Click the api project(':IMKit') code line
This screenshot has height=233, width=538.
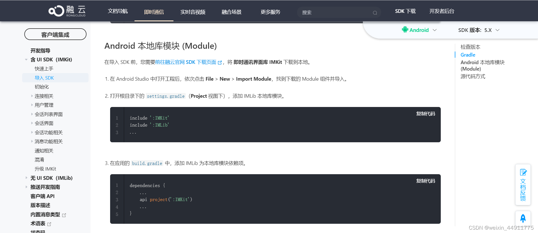(166, 199)
